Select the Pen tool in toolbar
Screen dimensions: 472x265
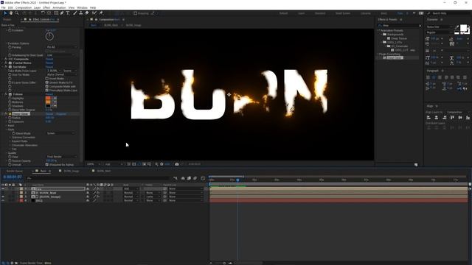point(62,13)
